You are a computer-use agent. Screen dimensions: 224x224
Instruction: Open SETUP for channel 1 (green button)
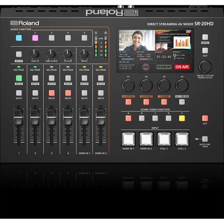pos(19,78)
